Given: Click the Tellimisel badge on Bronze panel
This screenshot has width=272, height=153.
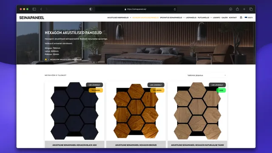Looking at the screenshot, I should point(157,90).
